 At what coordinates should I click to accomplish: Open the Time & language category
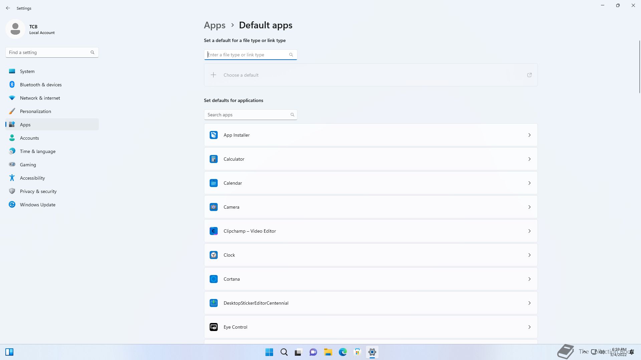point(52,151)
